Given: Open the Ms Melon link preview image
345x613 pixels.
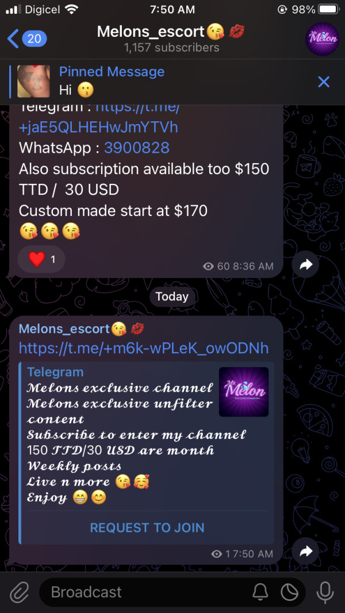Looking at the screenshot, I should coord(244,392).
